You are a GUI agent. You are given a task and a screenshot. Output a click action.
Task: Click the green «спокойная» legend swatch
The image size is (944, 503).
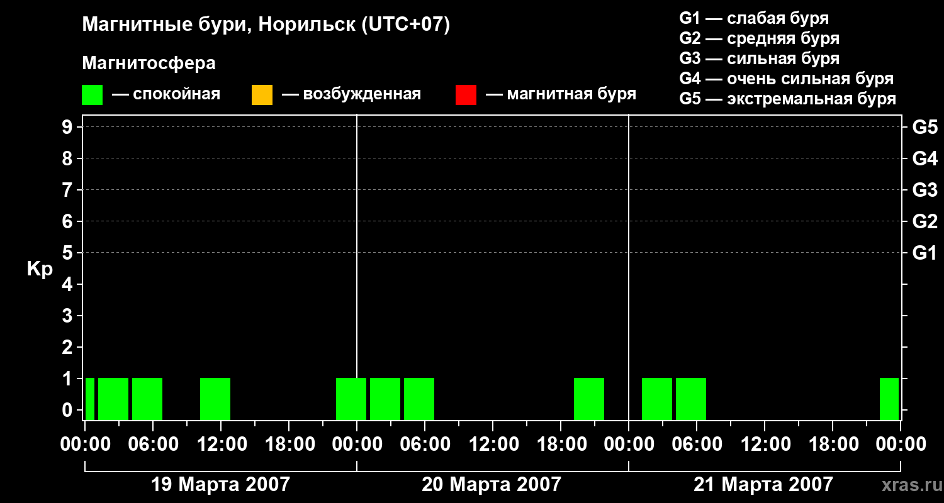[x=92, y=95]
